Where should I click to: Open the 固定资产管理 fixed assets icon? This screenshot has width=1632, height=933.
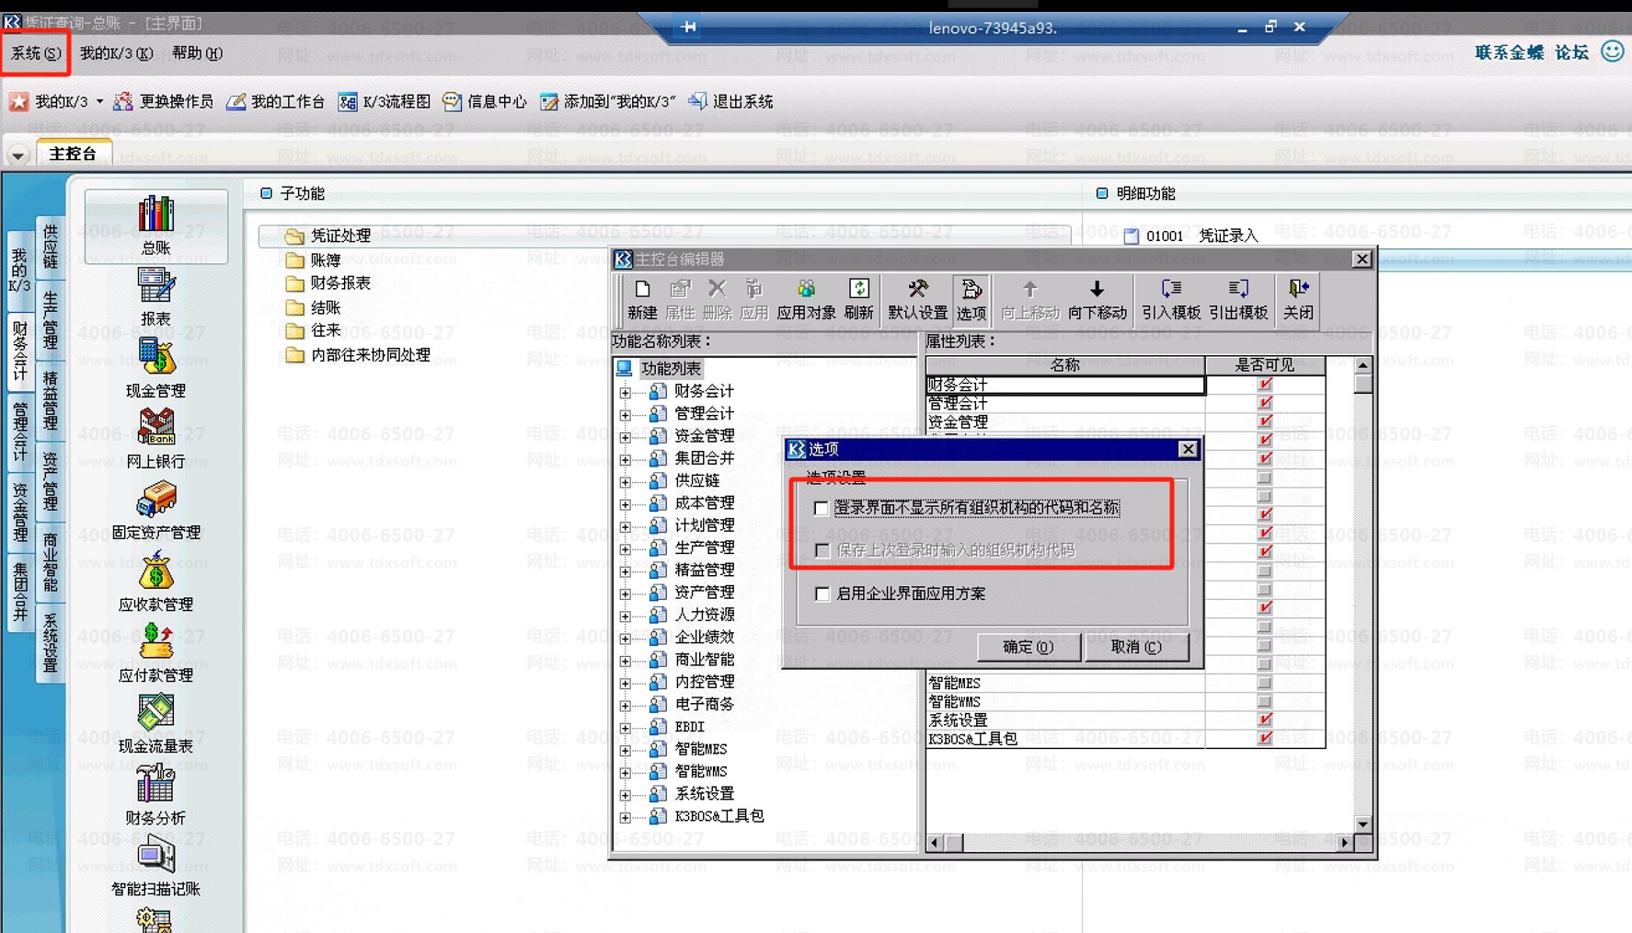coord(155,511)
